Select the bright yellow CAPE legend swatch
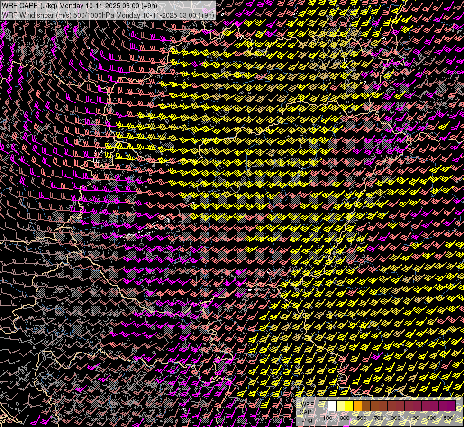The width and height of the screenshot is (464, 427). pos(349,406)
